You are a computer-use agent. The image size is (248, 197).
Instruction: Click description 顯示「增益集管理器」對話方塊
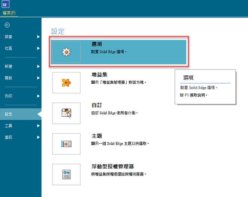[x=119, y=82]
